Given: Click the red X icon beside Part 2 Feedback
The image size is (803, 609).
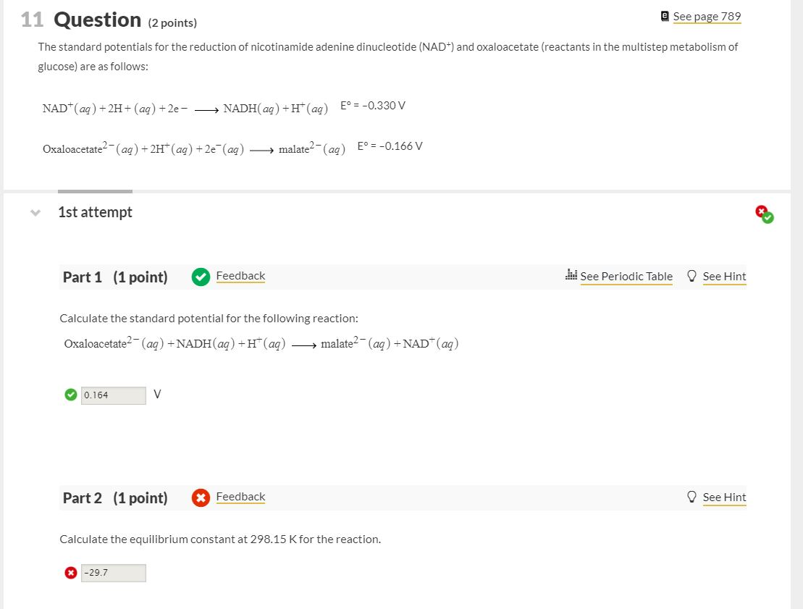Looking at the screenshot, I should (201, 497).
